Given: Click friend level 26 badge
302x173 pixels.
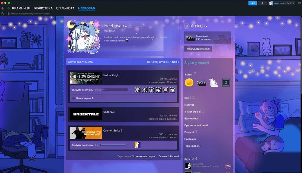Looking at the screenshot, I should click(228, 166).
